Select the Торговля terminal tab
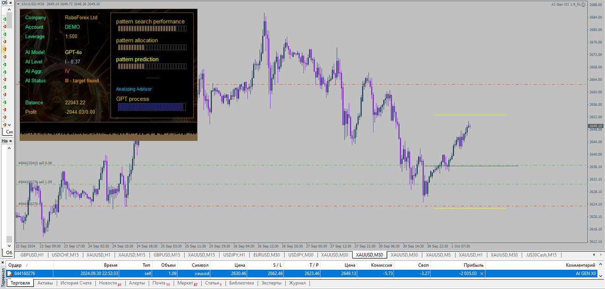The height and width of the screenshot is (289, 605). point(20,283)
